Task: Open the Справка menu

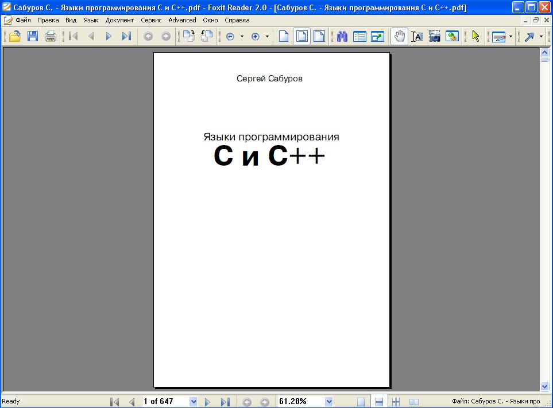Action: [x=237, y=20]
